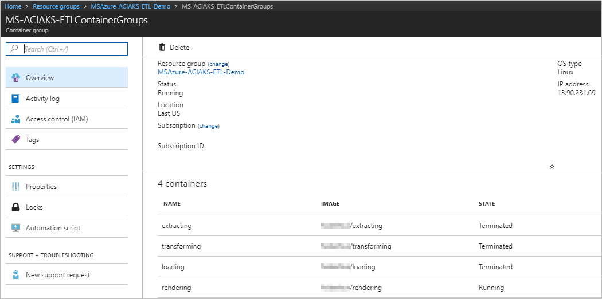Click the New support request icon
Image resolution: width=602 pixels, height=299 pixels.
click(x=16, y=275)
